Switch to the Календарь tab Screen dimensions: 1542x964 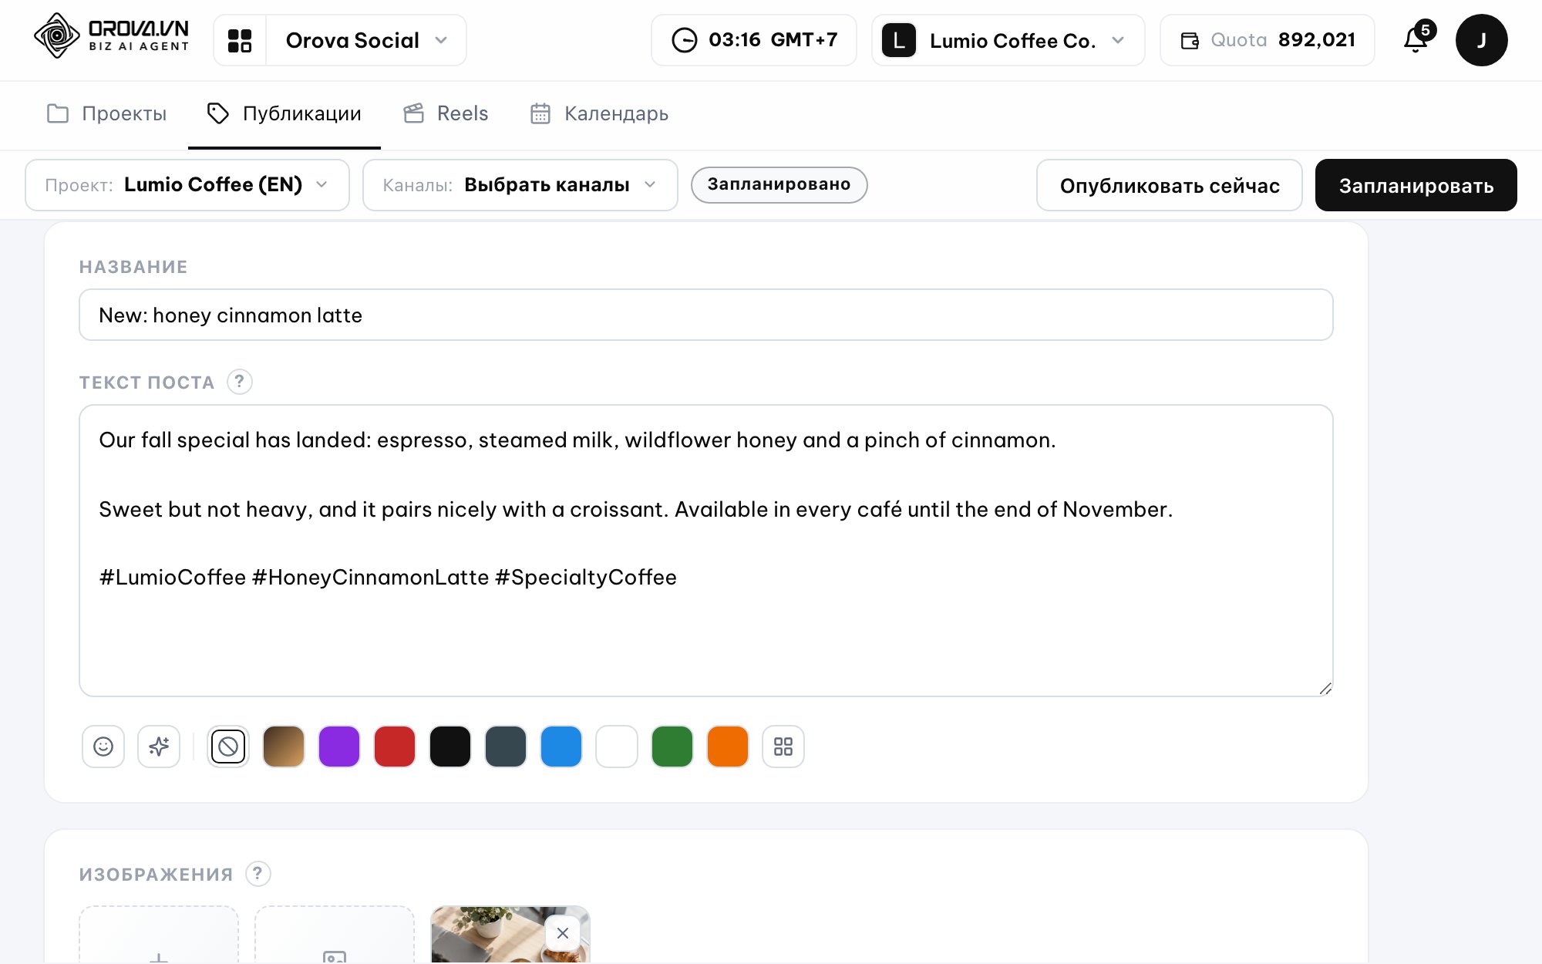coord(599,114)
